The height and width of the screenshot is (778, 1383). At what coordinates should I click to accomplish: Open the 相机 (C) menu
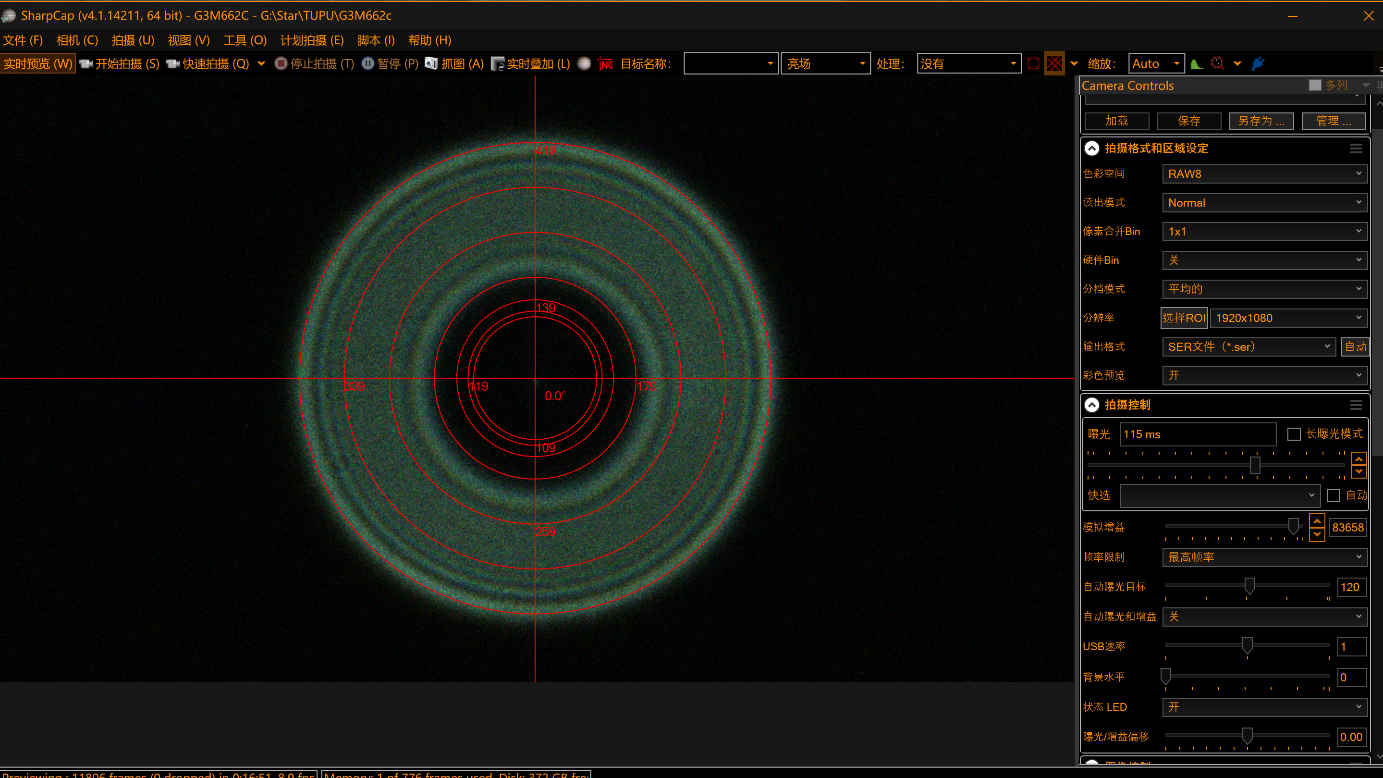point(77,40)
